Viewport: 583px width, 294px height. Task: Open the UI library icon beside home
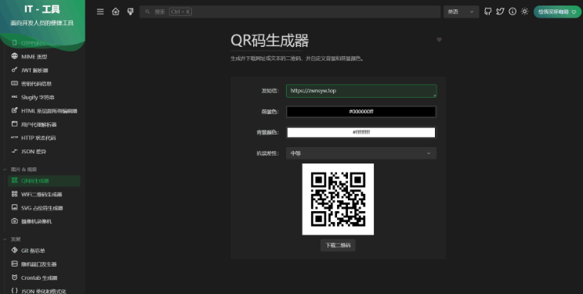[x=131, y=12]
